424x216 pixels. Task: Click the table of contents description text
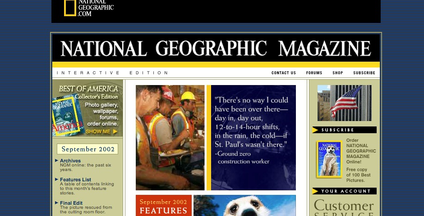point(87,189)
